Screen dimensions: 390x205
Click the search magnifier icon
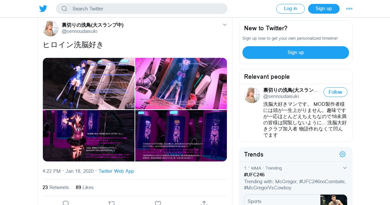pyautogui.click(x=64, y=9)
